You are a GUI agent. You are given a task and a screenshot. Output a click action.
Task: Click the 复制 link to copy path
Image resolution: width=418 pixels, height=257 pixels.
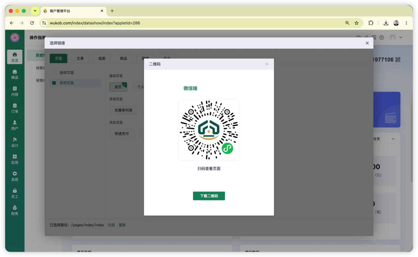[x=122, y=225]
